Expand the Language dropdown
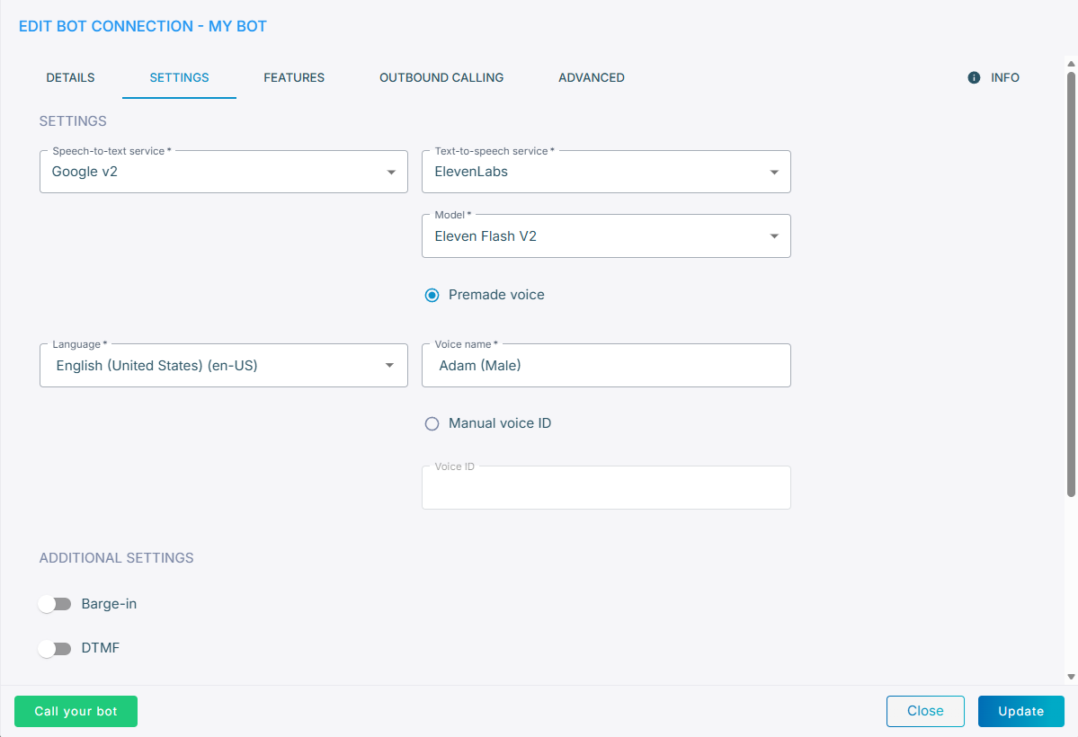The height and width of the screenshot is (737, 1078). (223, 366)
